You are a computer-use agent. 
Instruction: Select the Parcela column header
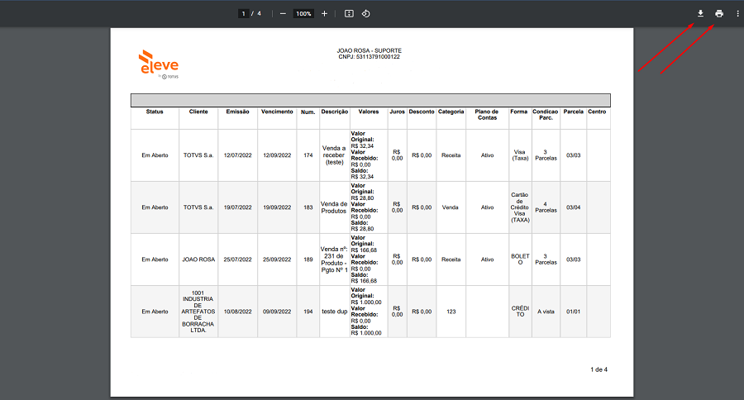click(x=573, y=112)
